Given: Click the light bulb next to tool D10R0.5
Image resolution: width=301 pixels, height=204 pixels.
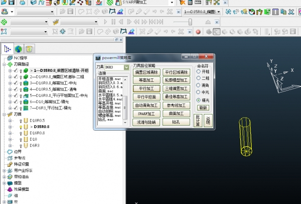Looking at the screenshot, I should [x=22, y=121].
